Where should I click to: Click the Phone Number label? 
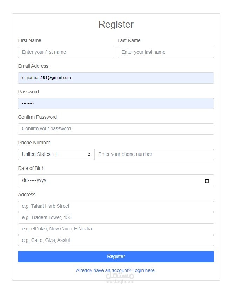click(34, 143)
